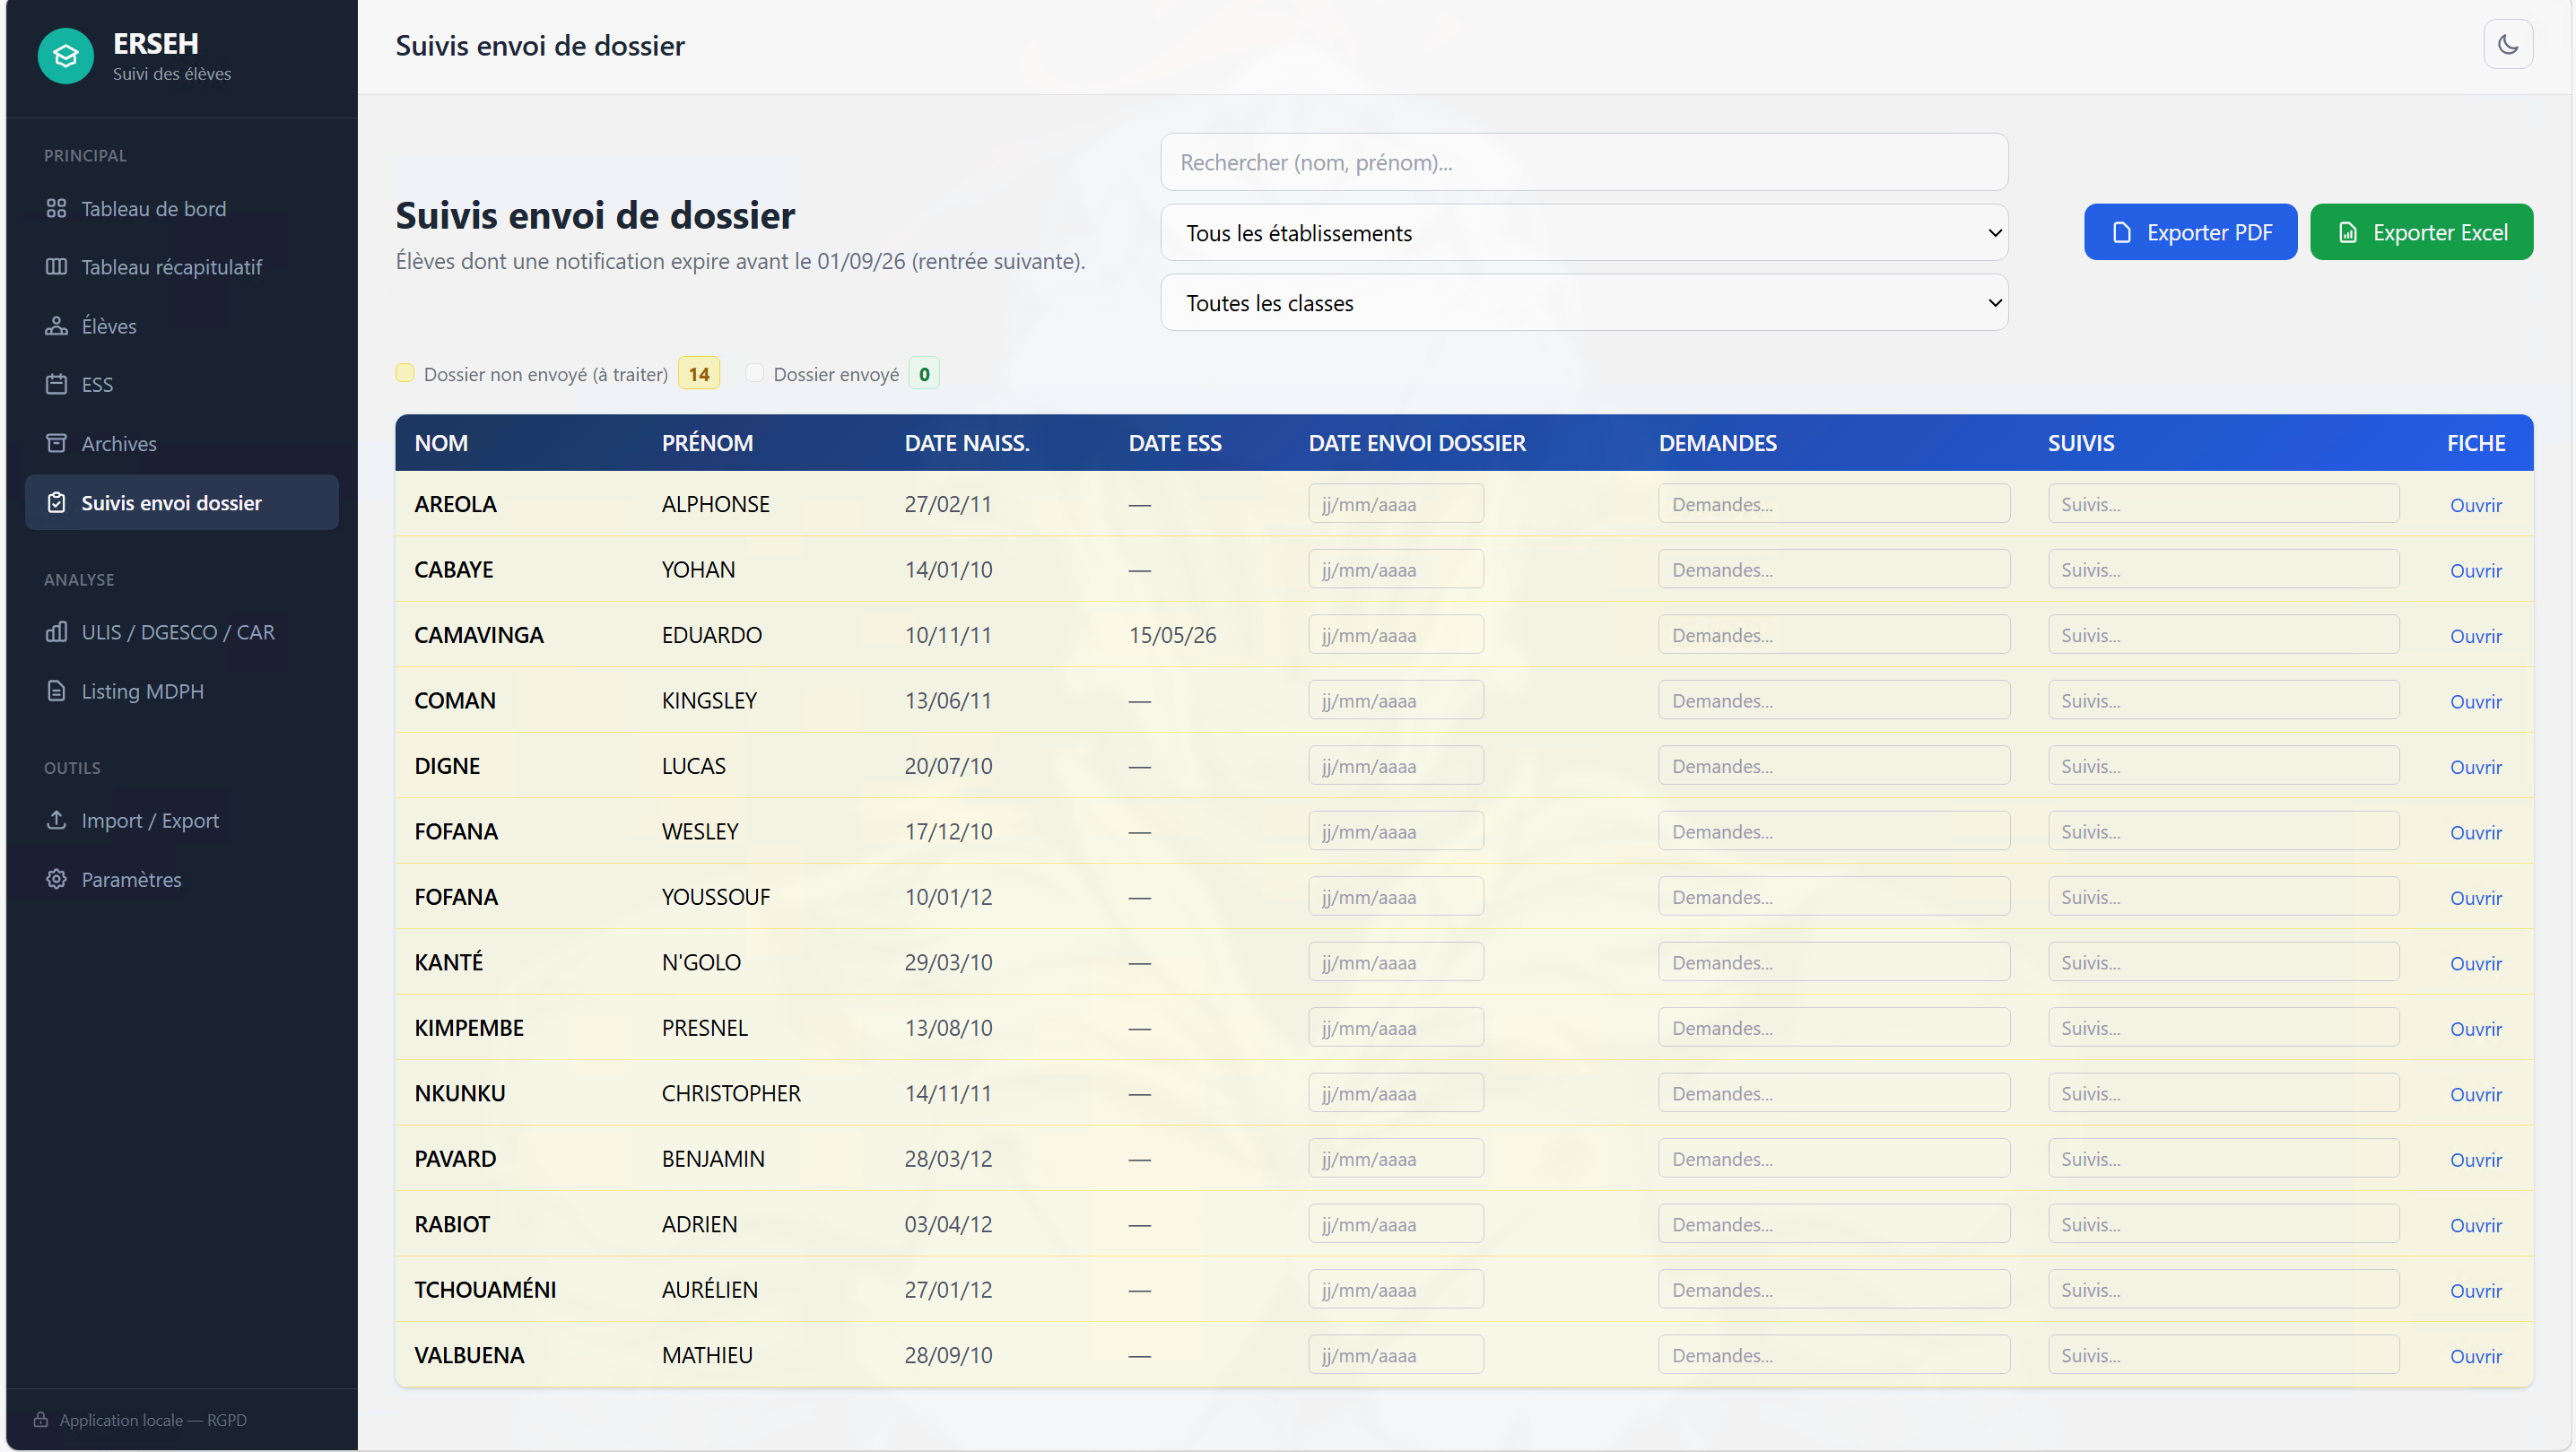This screenshot has height=1452, width=2576.
Task: Click the Import / Export upload icon
Action: tap(56, 820)
